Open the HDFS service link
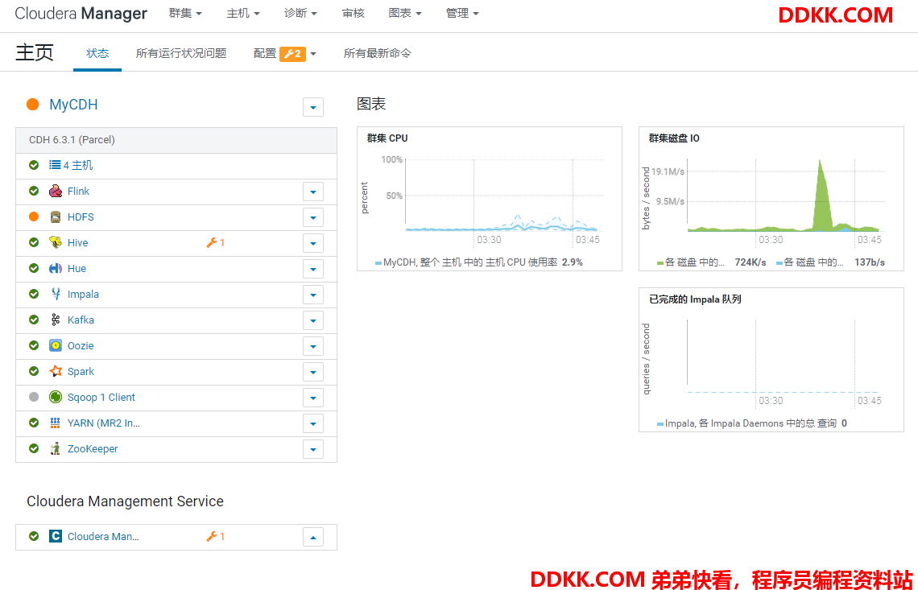Image resolution: width=918 pixels, height=590 pixels. click(81, 217)
